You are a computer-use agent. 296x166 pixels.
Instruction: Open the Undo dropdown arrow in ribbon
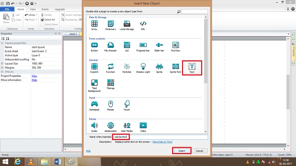36,15
